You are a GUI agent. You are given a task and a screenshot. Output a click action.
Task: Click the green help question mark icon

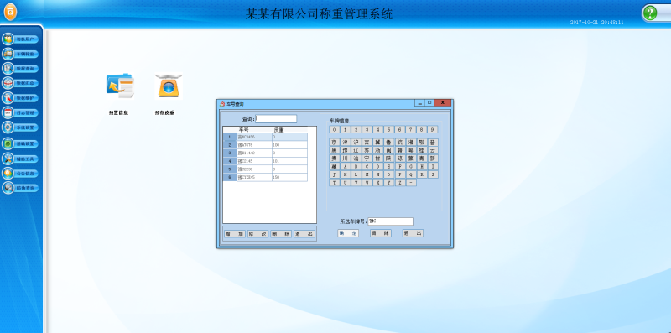649,13
